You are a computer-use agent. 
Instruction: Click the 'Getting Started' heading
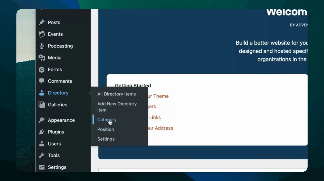(133, 85)
